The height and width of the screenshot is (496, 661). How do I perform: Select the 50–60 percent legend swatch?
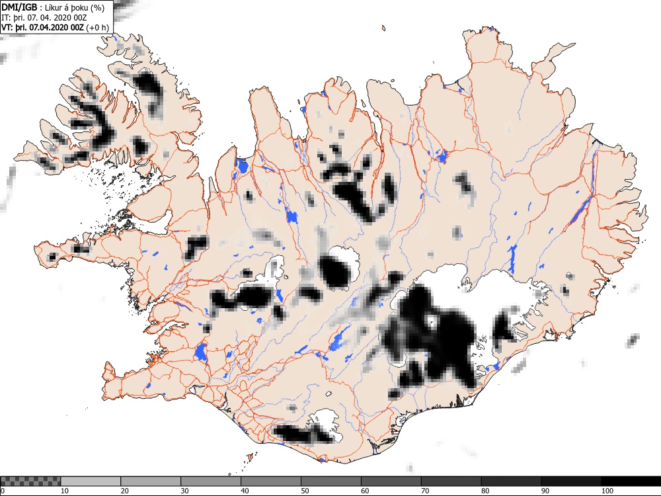click(x=331, y=481)
